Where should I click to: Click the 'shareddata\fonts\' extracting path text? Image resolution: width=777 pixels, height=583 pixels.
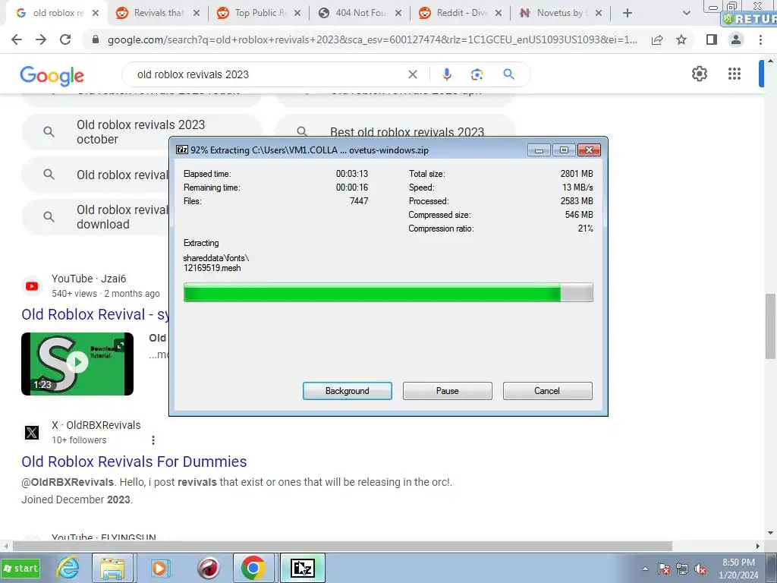[216, 258]
